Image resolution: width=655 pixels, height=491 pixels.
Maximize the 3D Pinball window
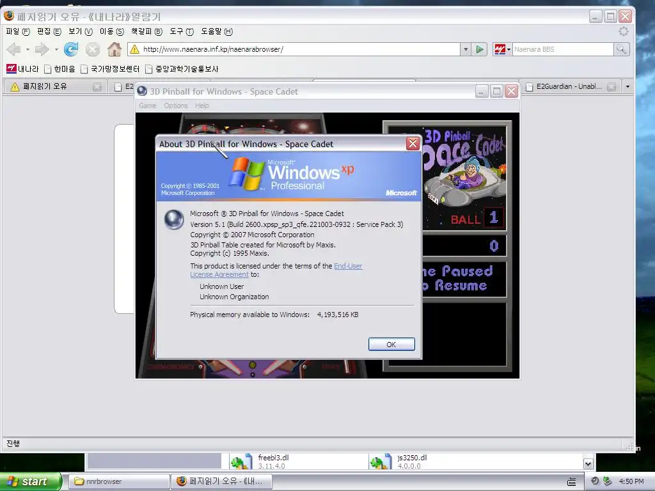[x=496, y=91]
